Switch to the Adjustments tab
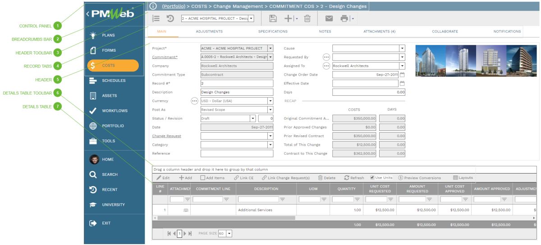The image size is (541, 245). [209, 31]
